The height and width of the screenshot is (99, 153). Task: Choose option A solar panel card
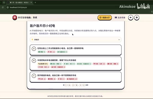click(x=76, y=50)
